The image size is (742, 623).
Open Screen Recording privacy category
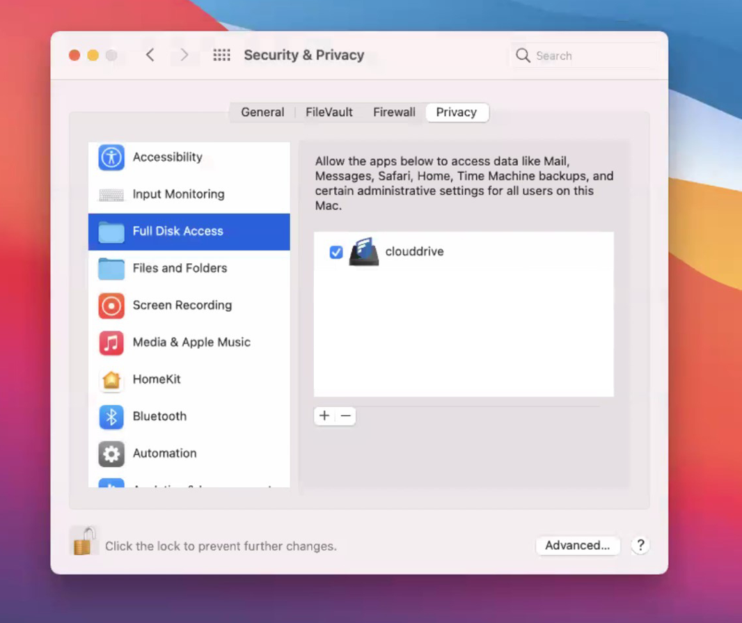182,305
